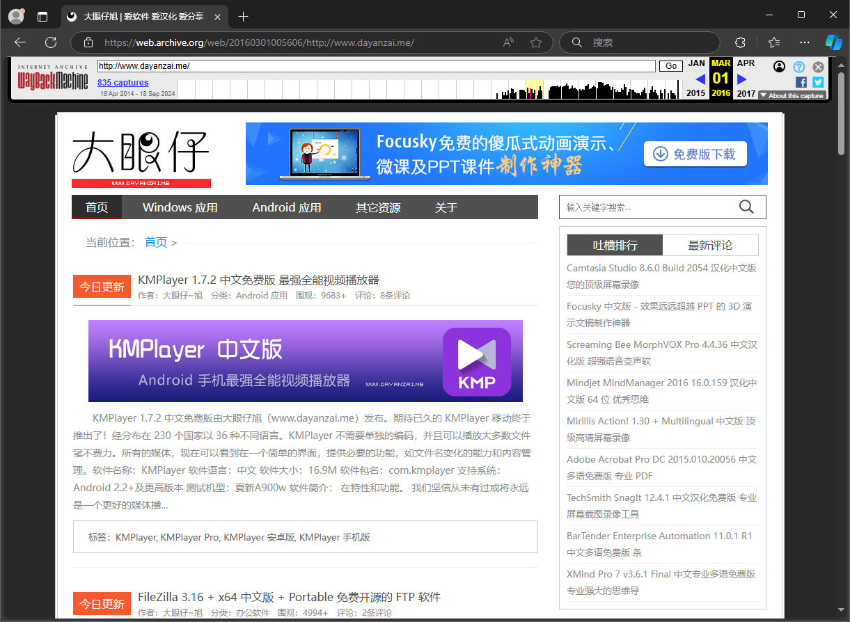This screenshot has width=850, height=622.
Task: Click the Wayback Machine logo
Action: (53, 79)
